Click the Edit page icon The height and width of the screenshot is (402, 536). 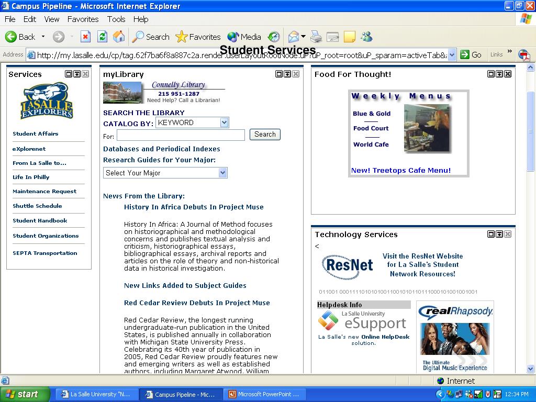pyautogui.click(x=332, y=37)
